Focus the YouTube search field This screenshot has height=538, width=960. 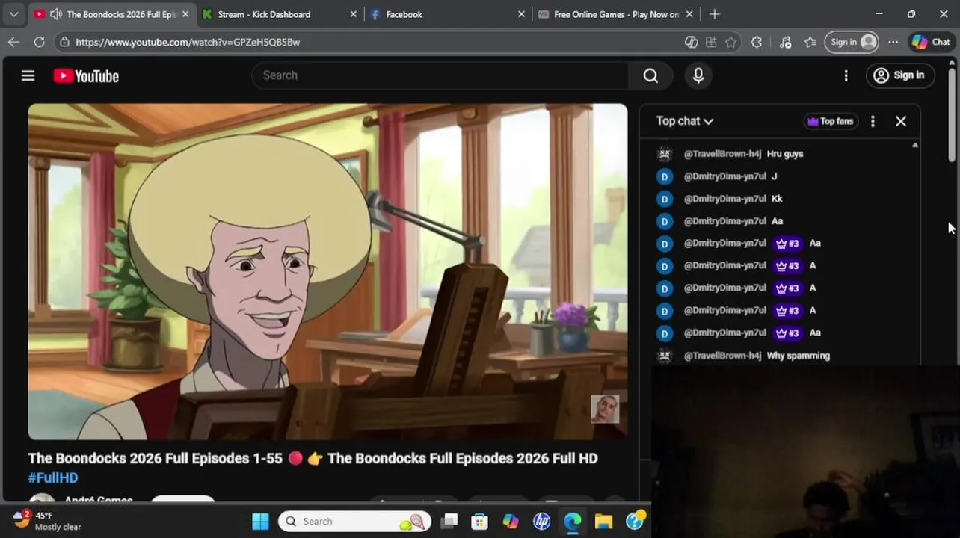tap(441, 75)
